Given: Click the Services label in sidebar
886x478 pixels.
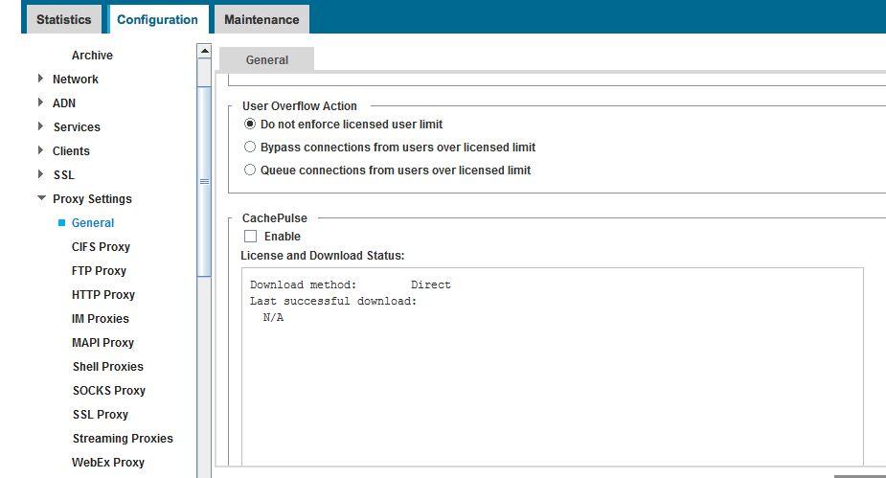Looking at the screenshot, I should [x=77, y=127].
